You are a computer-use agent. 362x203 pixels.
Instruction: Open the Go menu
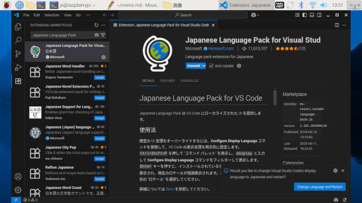[x=79, y=15]
